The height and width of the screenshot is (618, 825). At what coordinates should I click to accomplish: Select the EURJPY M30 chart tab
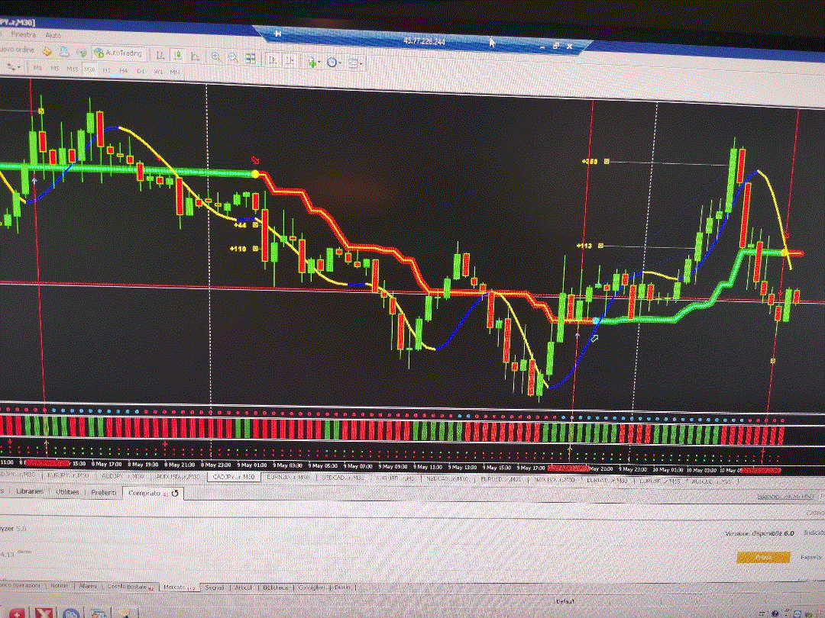click(x=69, y=475)
